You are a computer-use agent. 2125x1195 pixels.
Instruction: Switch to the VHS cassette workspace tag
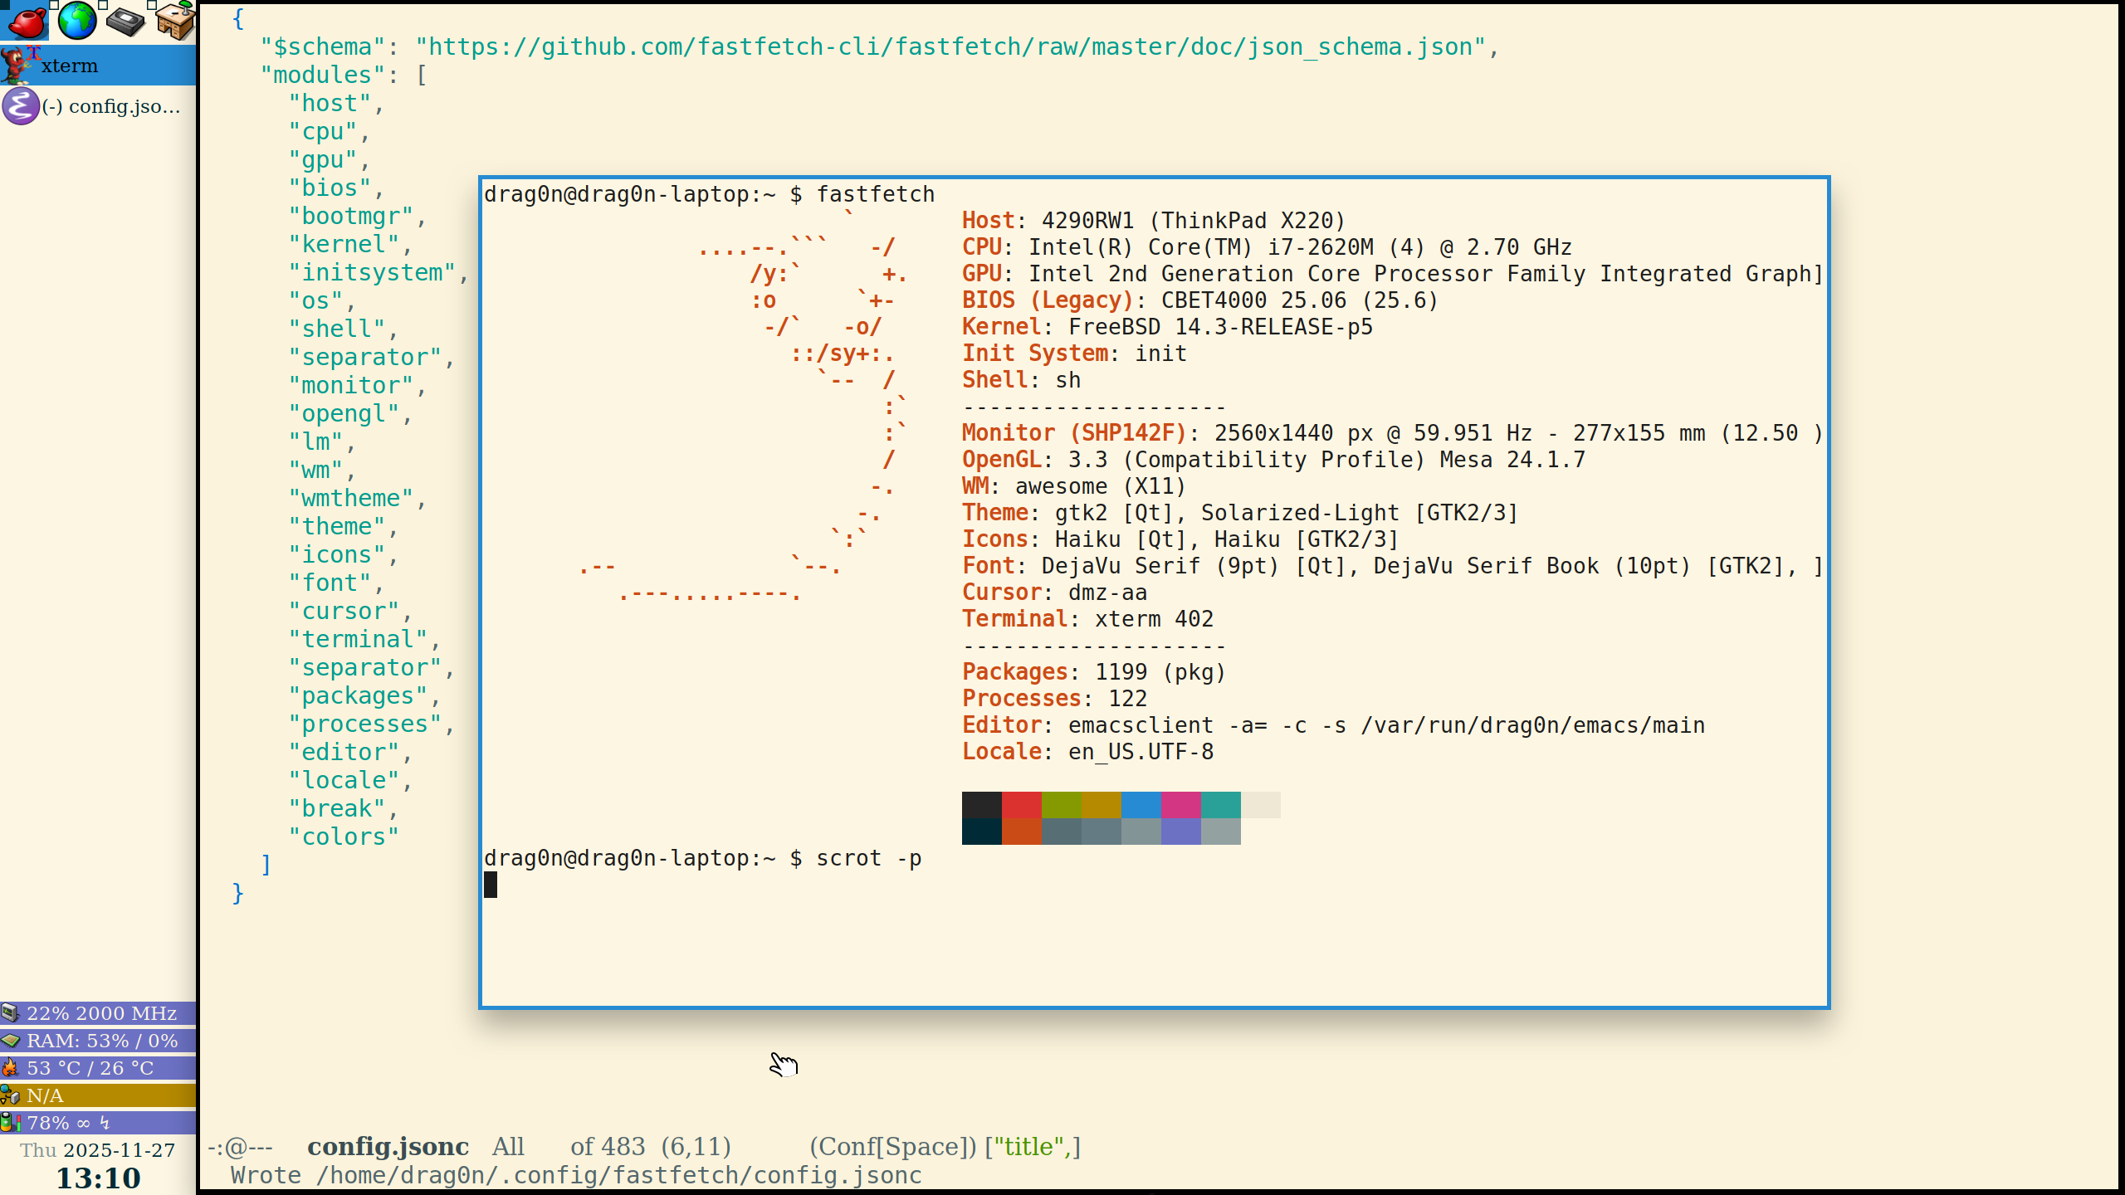125,21
